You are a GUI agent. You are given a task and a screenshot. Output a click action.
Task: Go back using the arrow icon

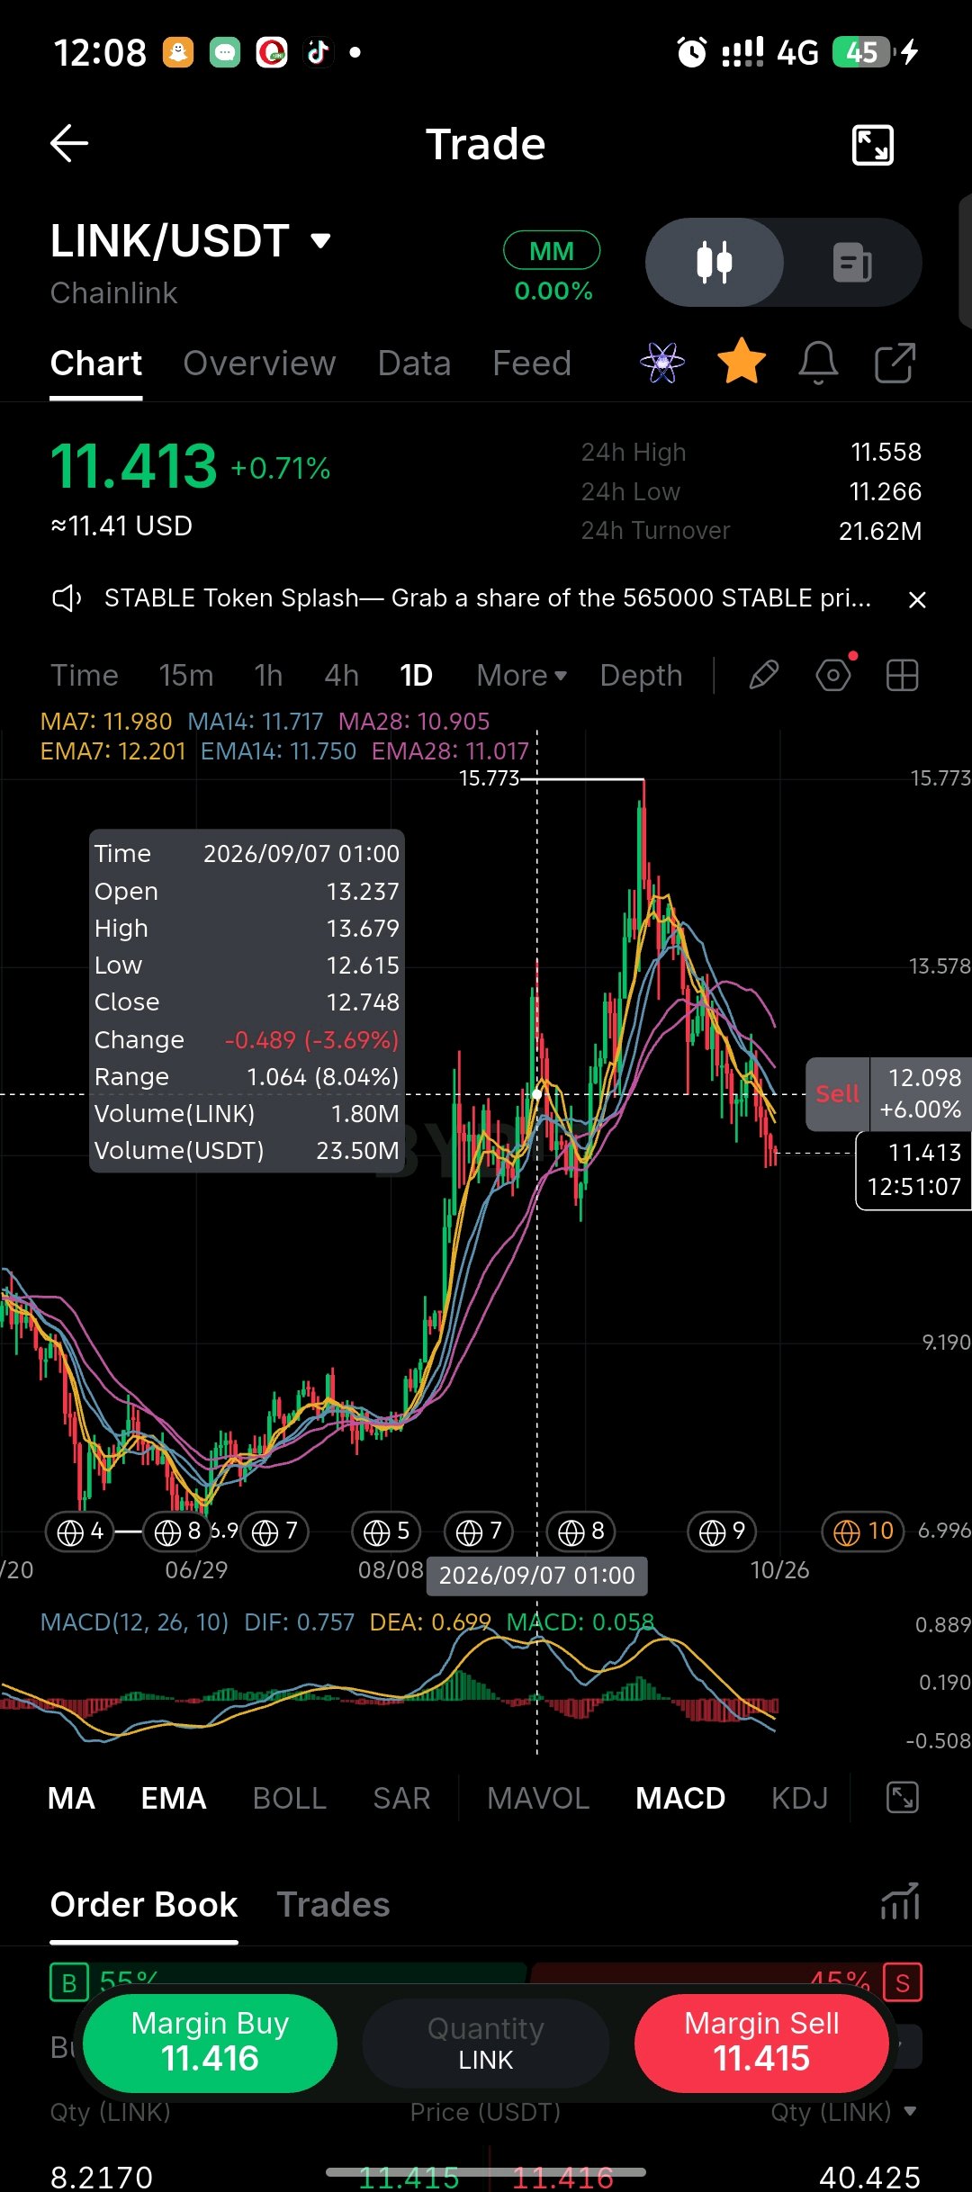coord(69,143)
